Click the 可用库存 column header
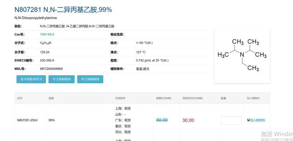Image resolution: width=293 pixels, height=141 pixels. pos(120,98)
